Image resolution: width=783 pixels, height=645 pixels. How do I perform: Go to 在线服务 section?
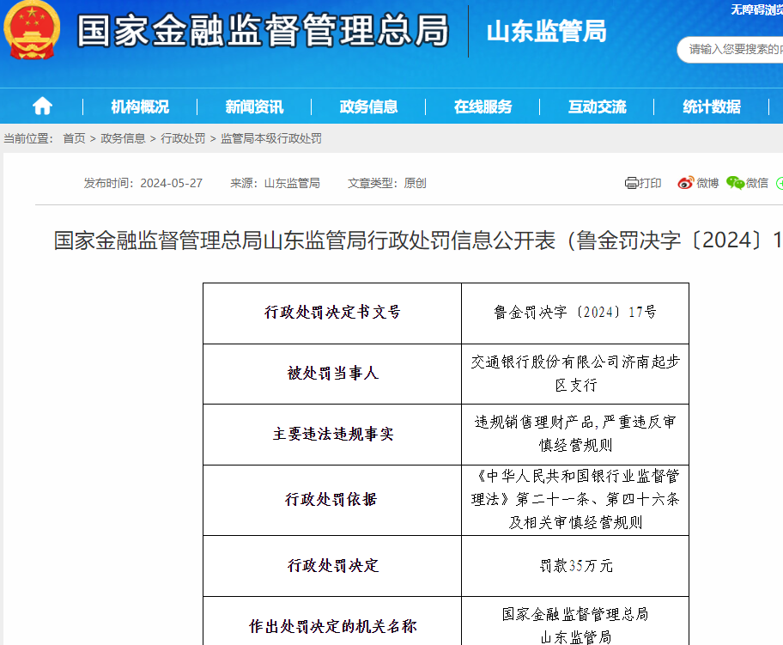[x=483, y=106]
